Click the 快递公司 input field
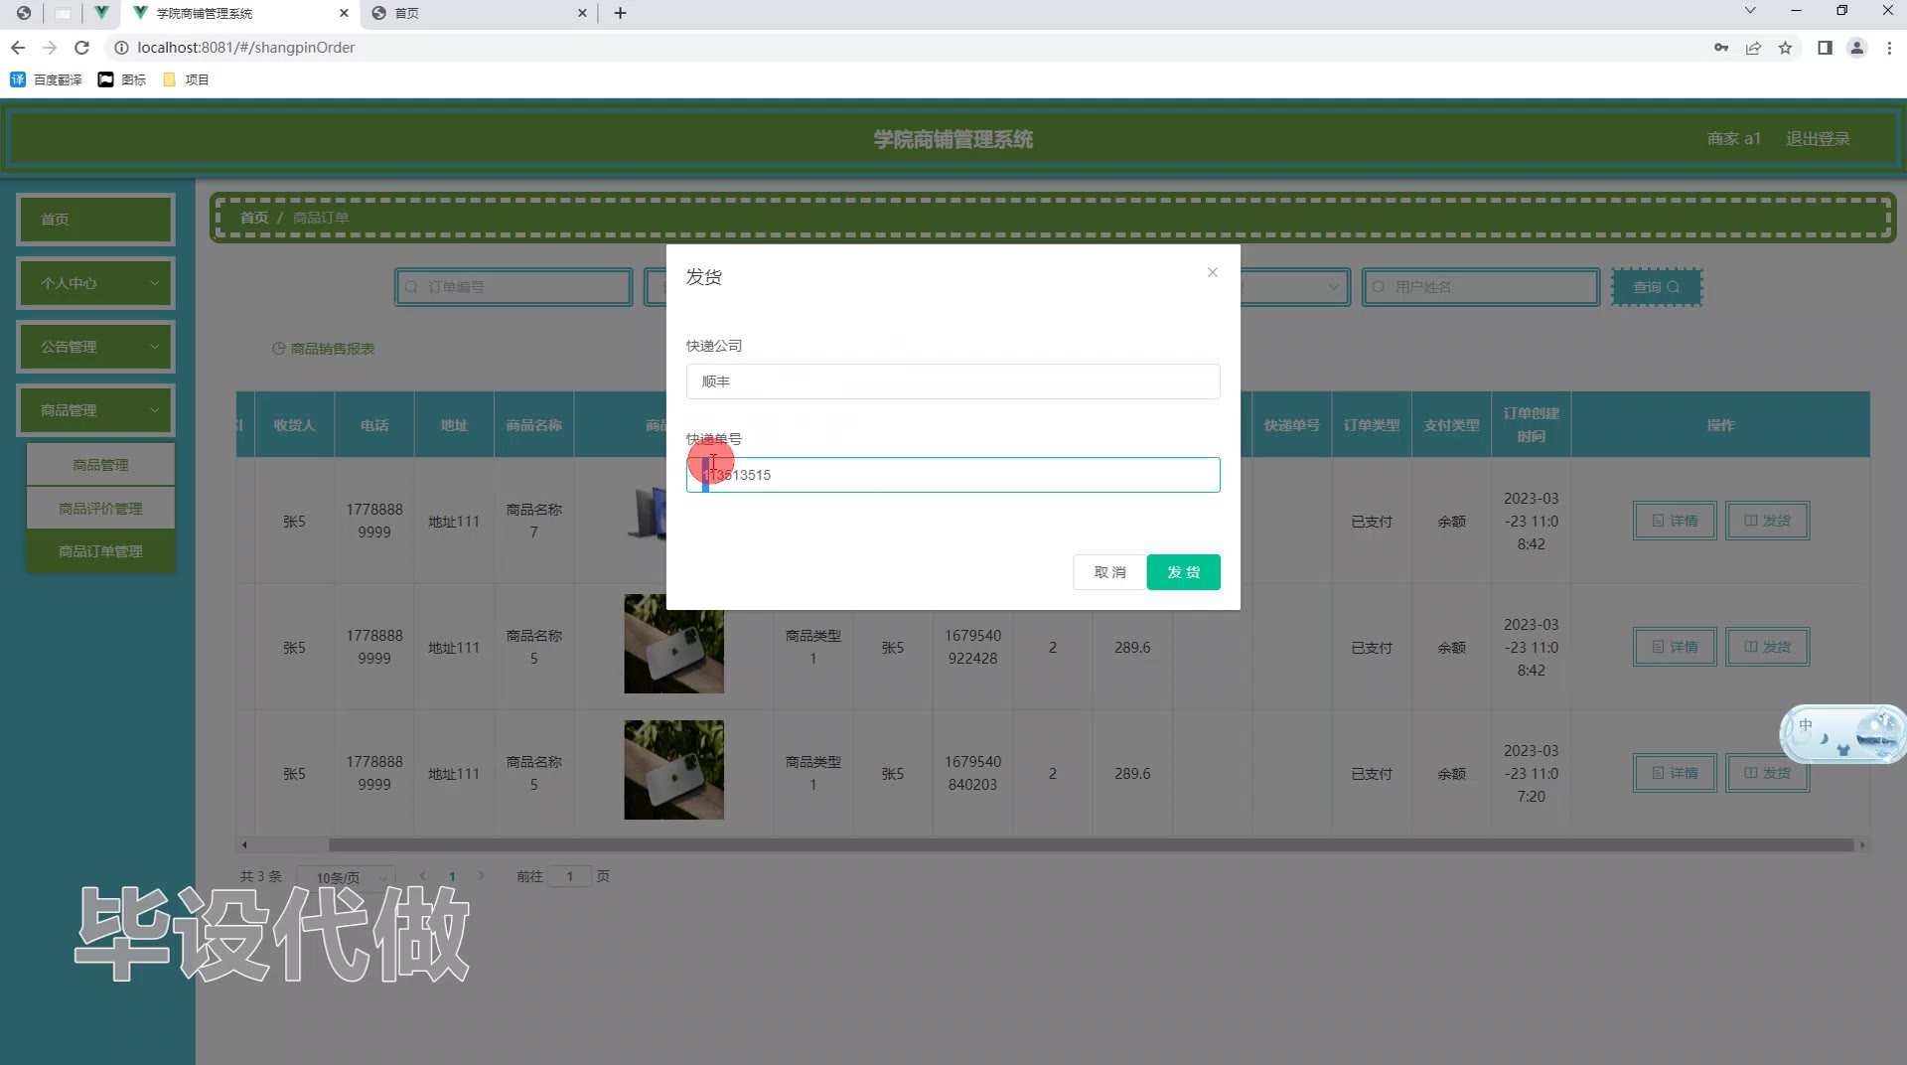 953,381
